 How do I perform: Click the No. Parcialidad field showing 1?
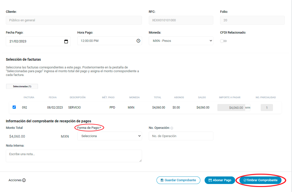click(267, 108)
